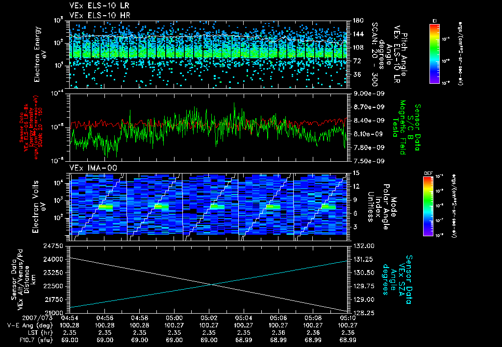Click the 'Electron Volts eV' axis label
The height and width of the screenshot is (347, 502).
point(38,207)
